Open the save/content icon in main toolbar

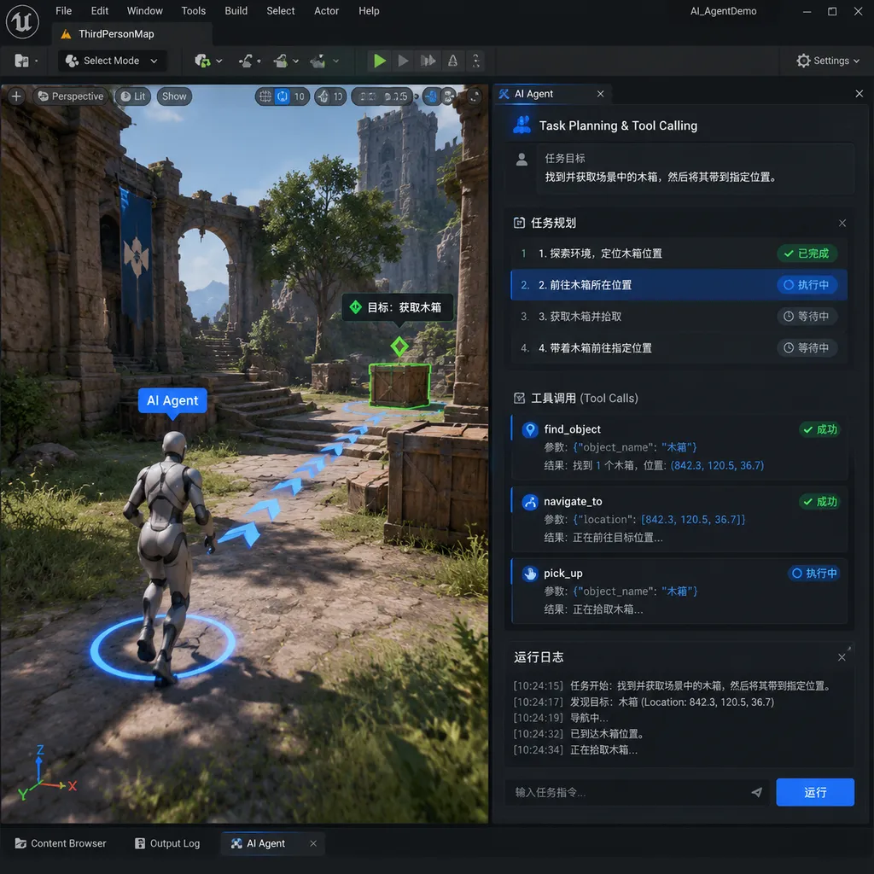21,61
